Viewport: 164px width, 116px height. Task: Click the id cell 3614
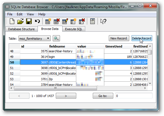pyautogui.click(x=34, y=57)
